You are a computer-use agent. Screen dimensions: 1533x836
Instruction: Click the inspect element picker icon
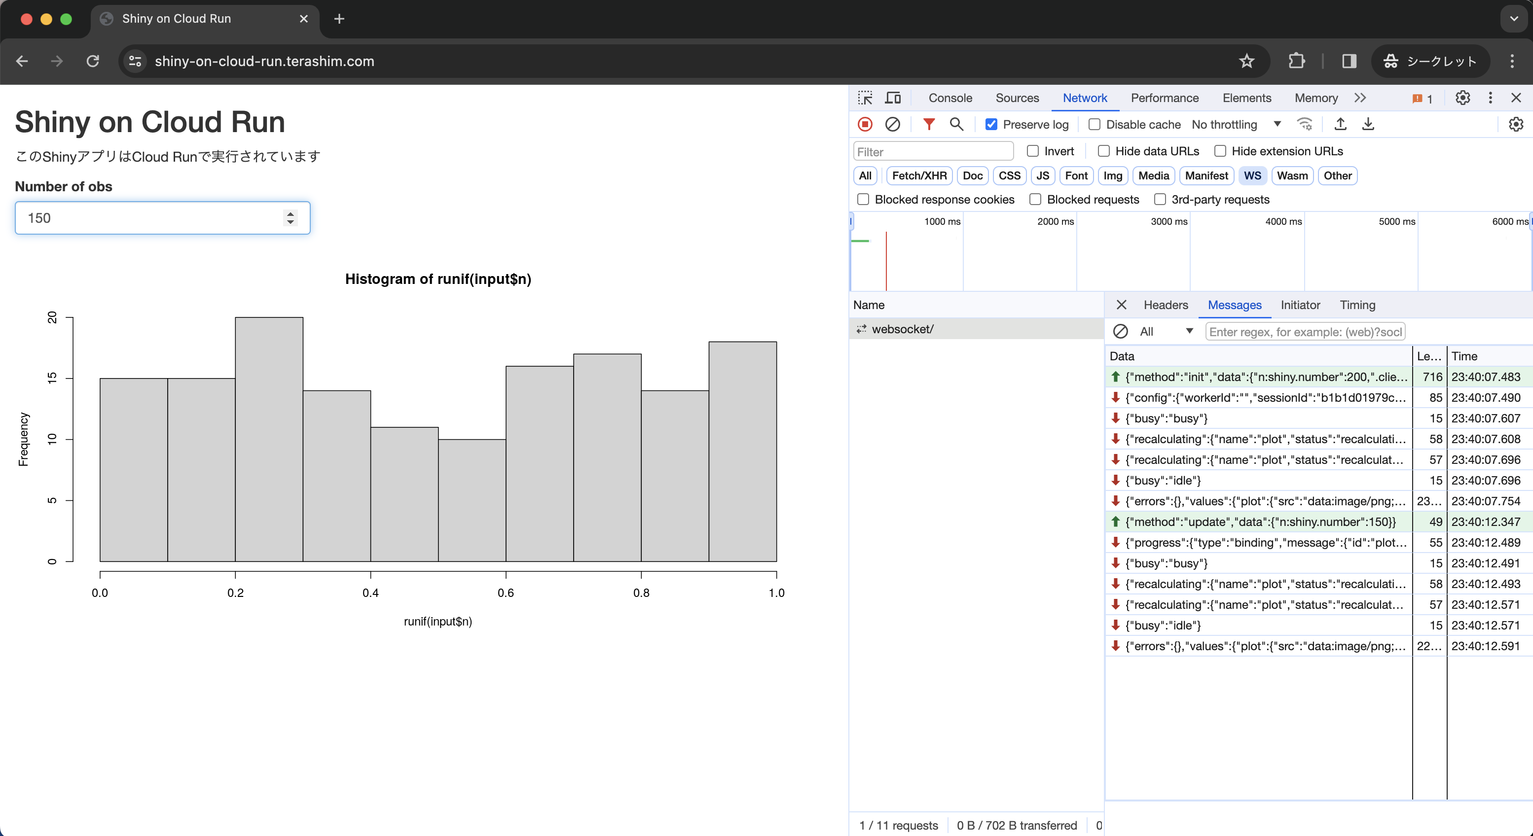point(867,97)
